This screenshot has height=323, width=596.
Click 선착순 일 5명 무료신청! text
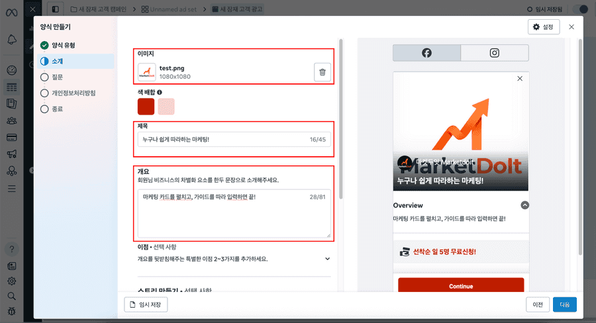(x=444, y=252)
